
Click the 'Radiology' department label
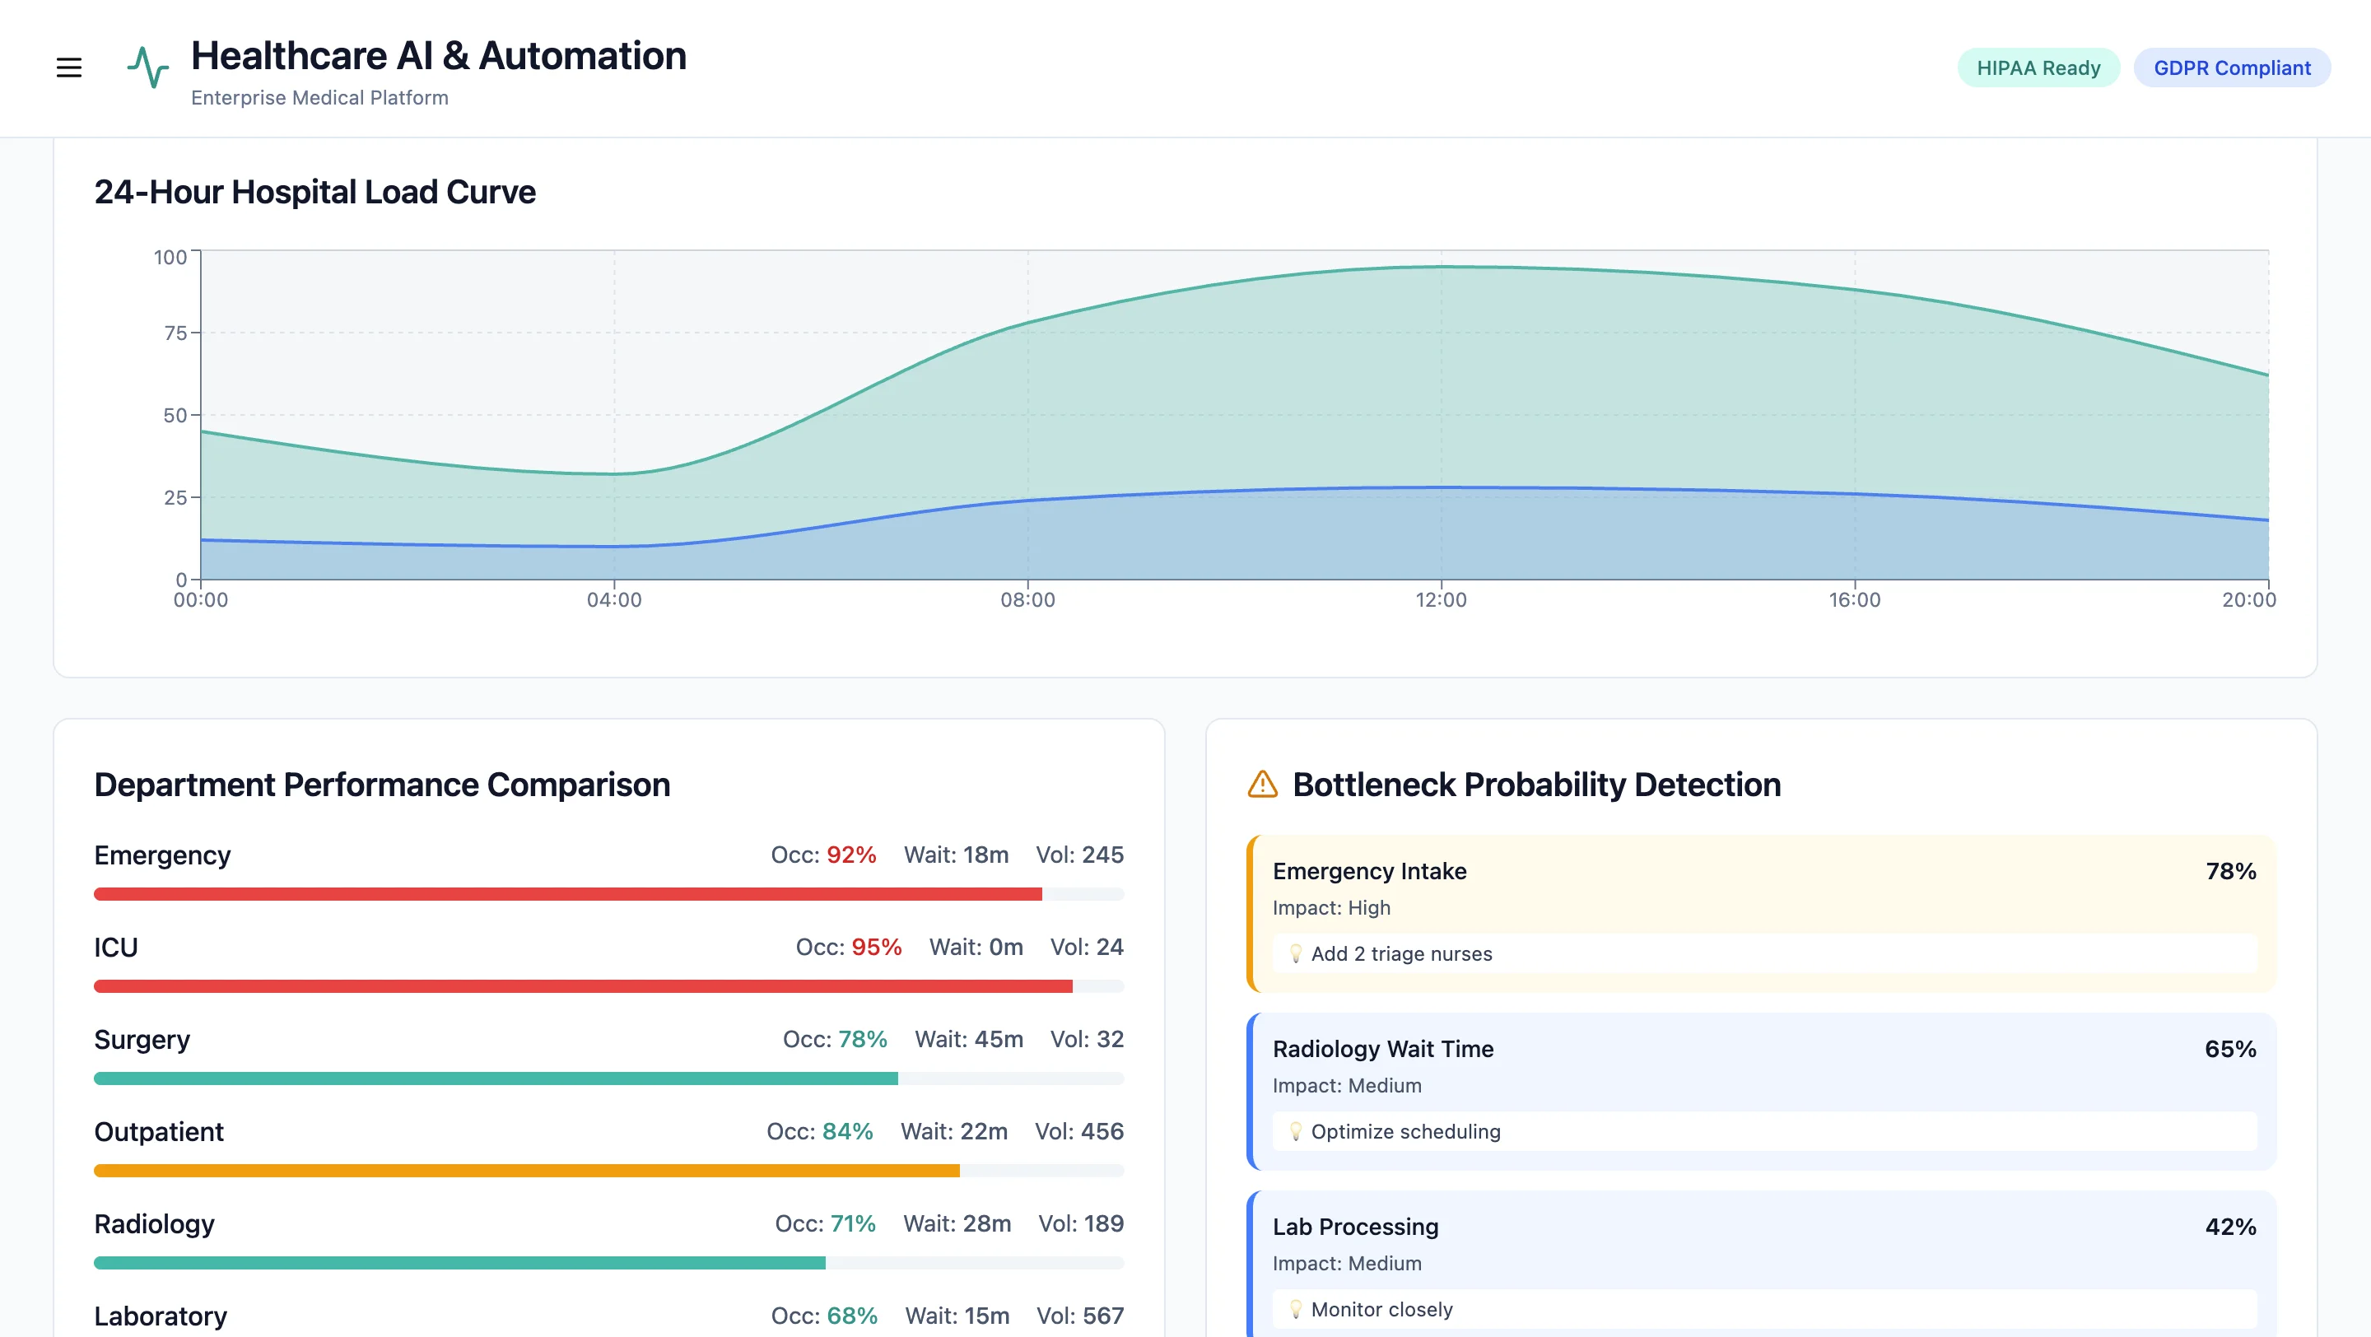click(154, 1224)
